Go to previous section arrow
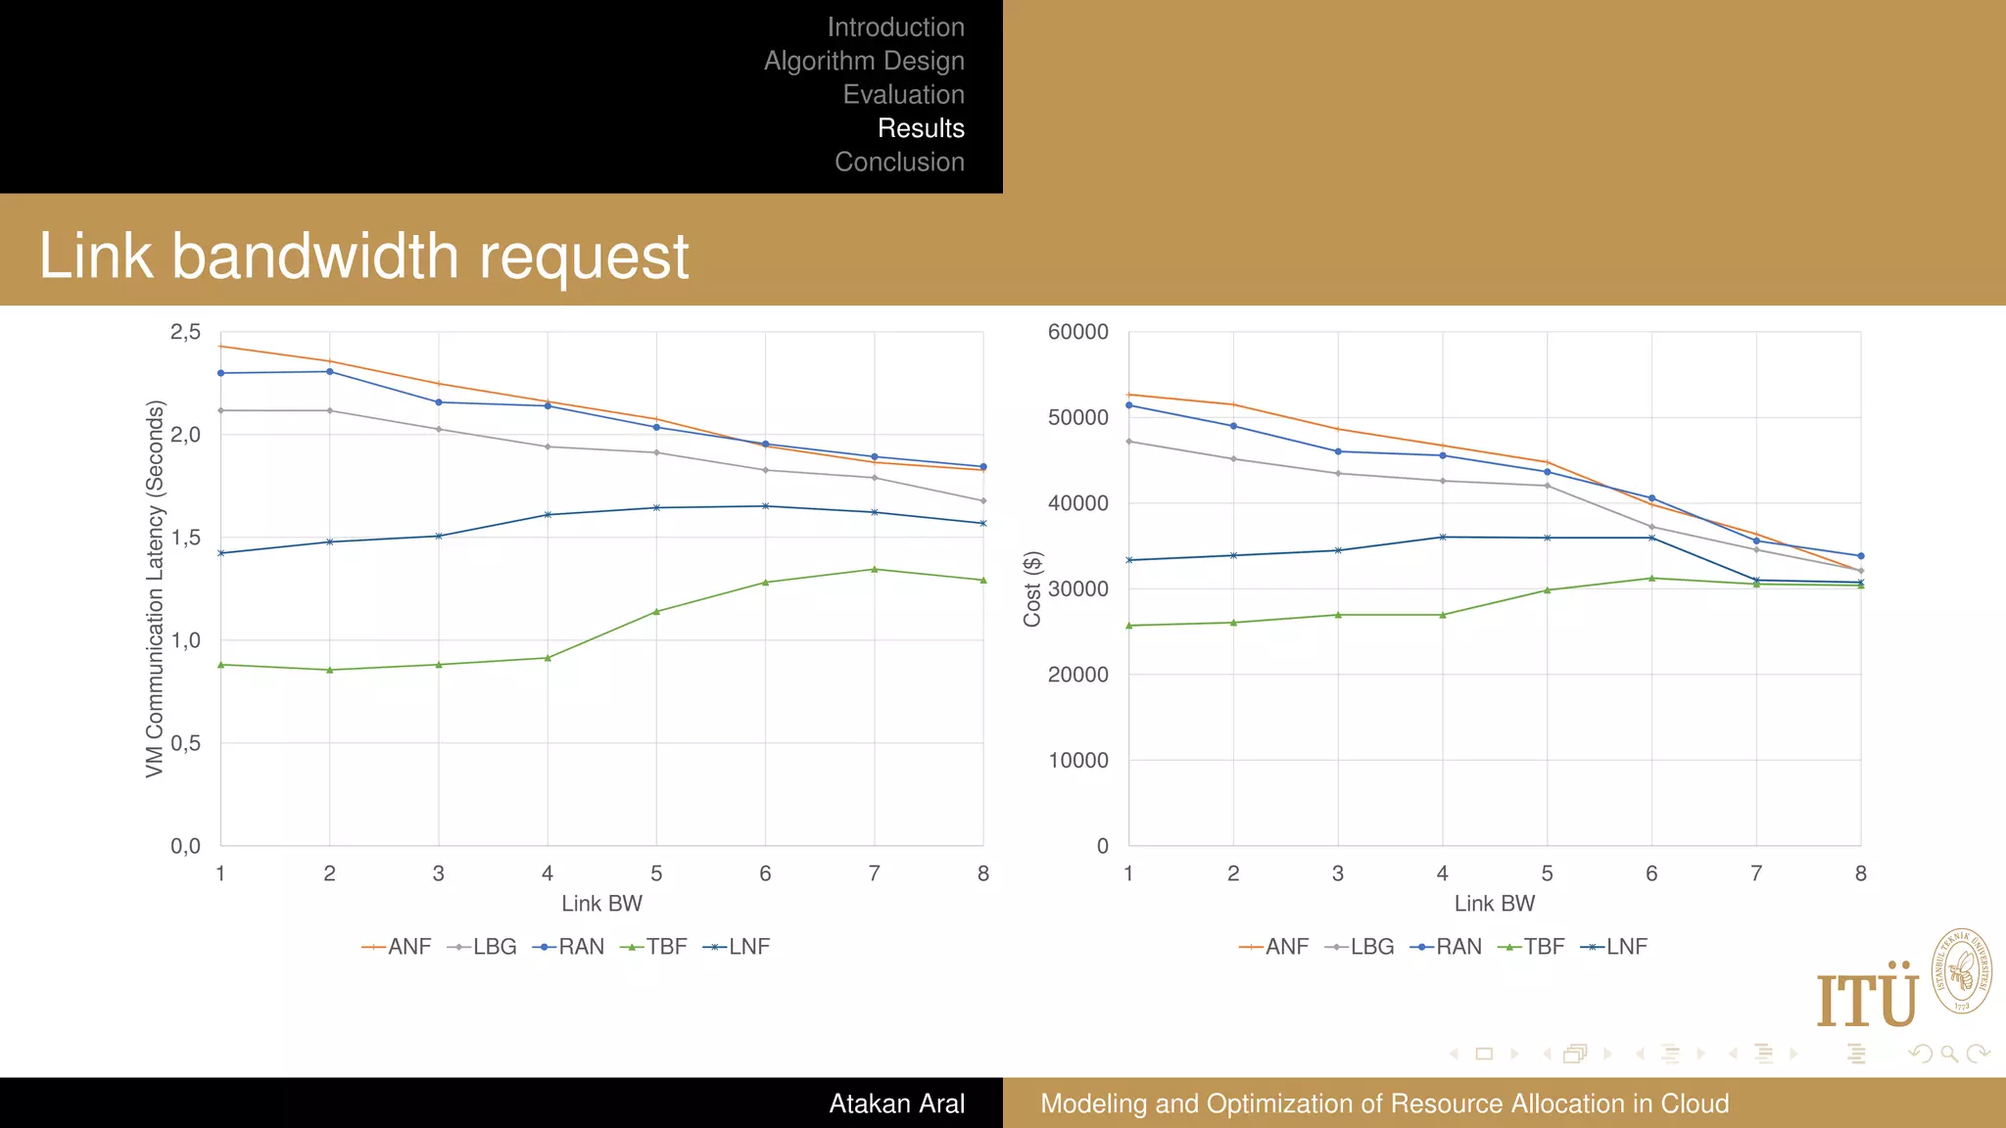The image size is (2006, 1128). pyautogui.click(x=1733, y=1054)
